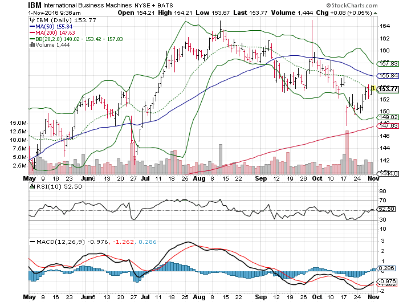
Task: Click the 1444.0 volume tag
Action: pyautogui.click(x=388, y=174)
